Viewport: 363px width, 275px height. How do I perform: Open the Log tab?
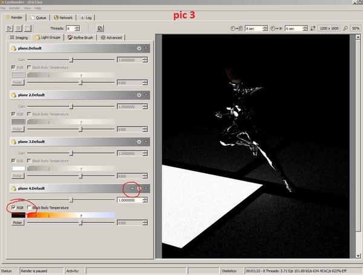pos(86,17)
